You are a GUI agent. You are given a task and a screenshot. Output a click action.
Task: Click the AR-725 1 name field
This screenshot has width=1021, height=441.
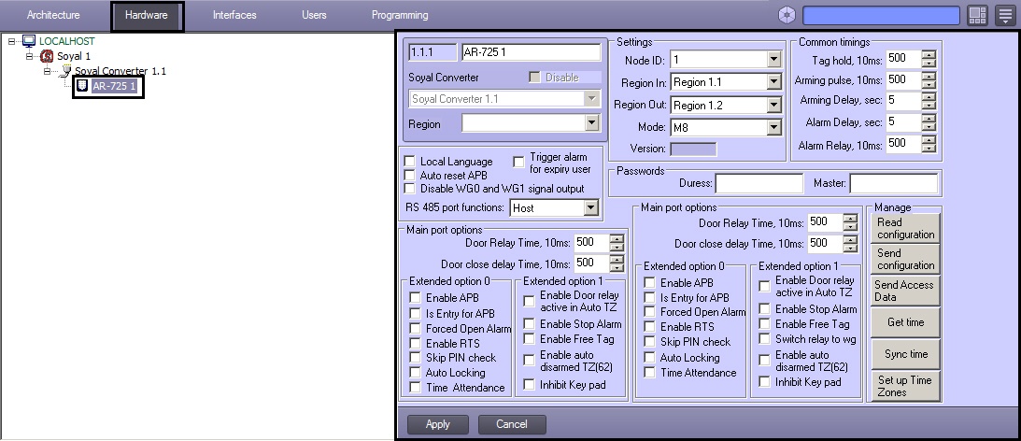531,52
